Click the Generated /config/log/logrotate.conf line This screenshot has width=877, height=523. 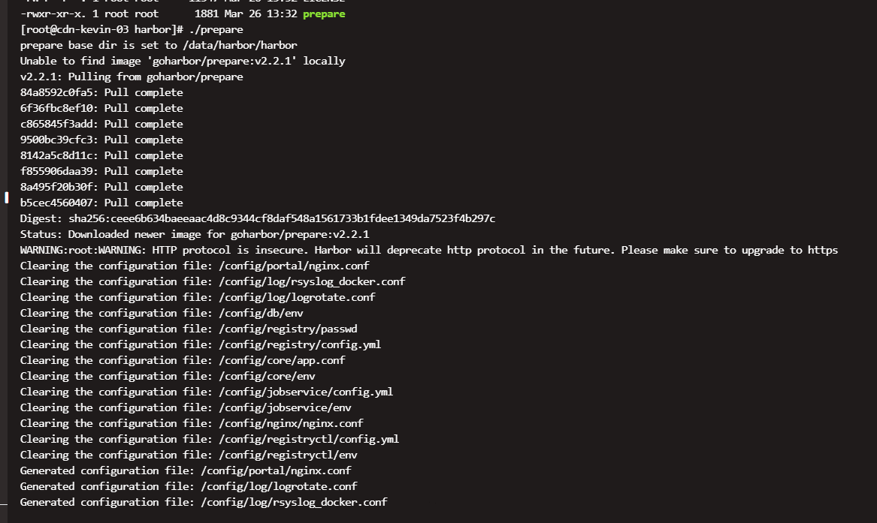pyautogui.click(x=189, y=486)
